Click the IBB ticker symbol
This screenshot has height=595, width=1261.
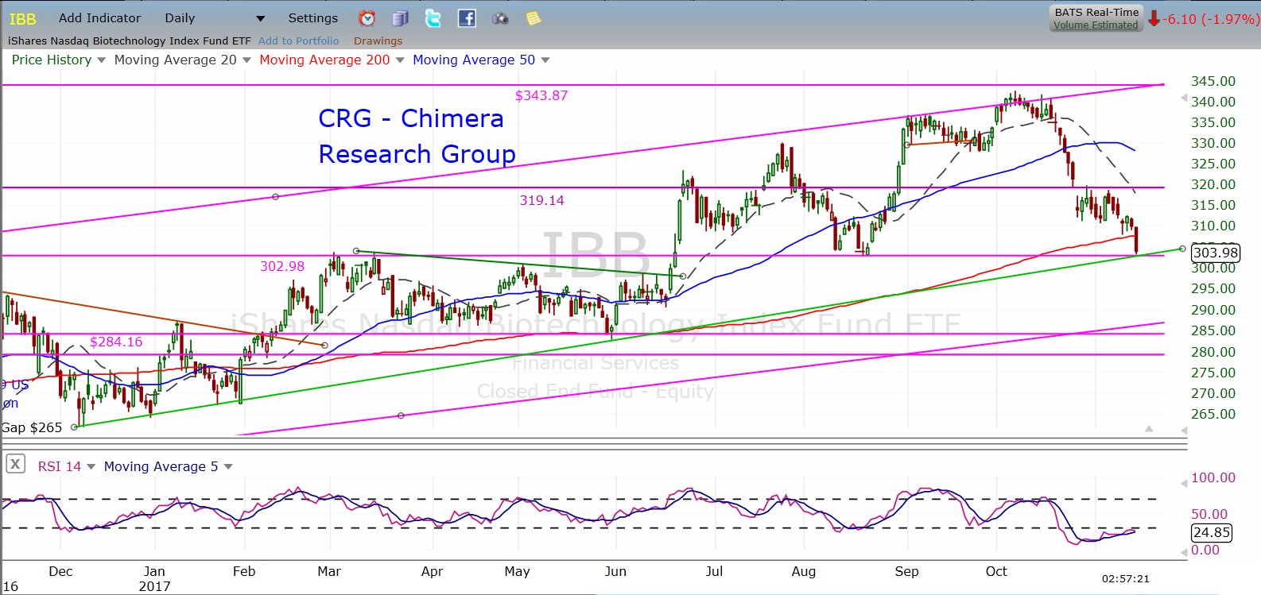click(x=22, y=19)
